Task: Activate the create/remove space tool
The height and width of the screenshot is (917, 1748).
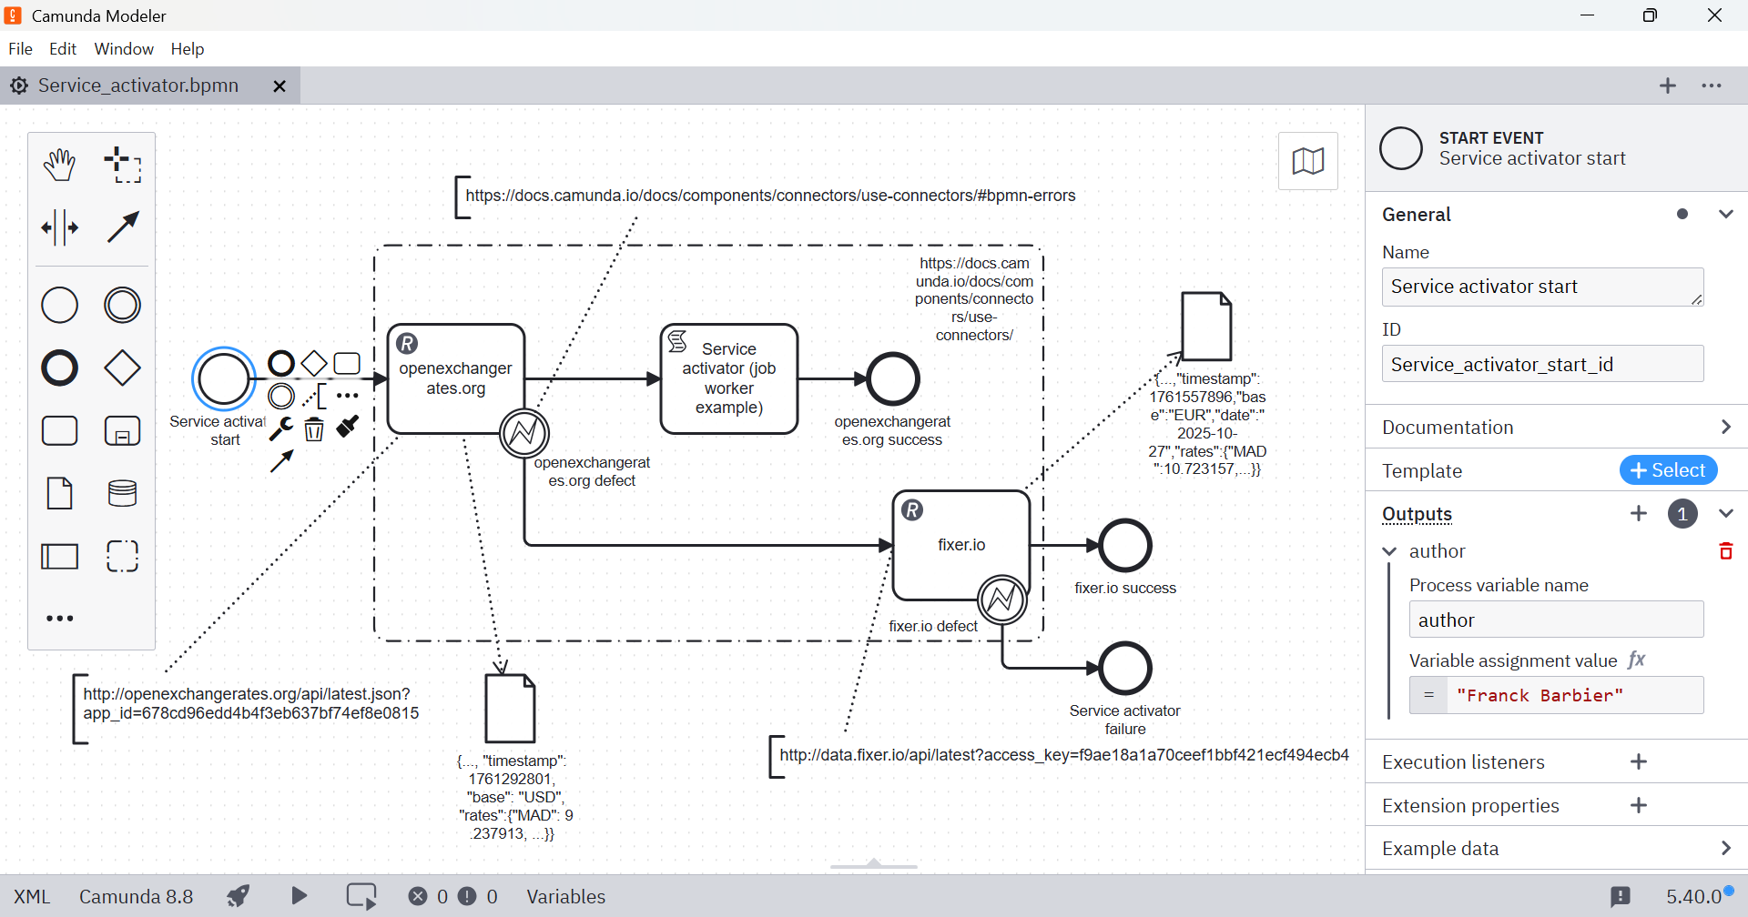Action: pos(60,227)
